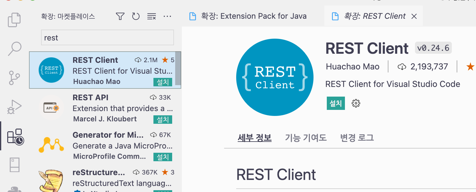Click the extensions list scrollbar
The image size is (476, 192).
(x=178, y=68)
